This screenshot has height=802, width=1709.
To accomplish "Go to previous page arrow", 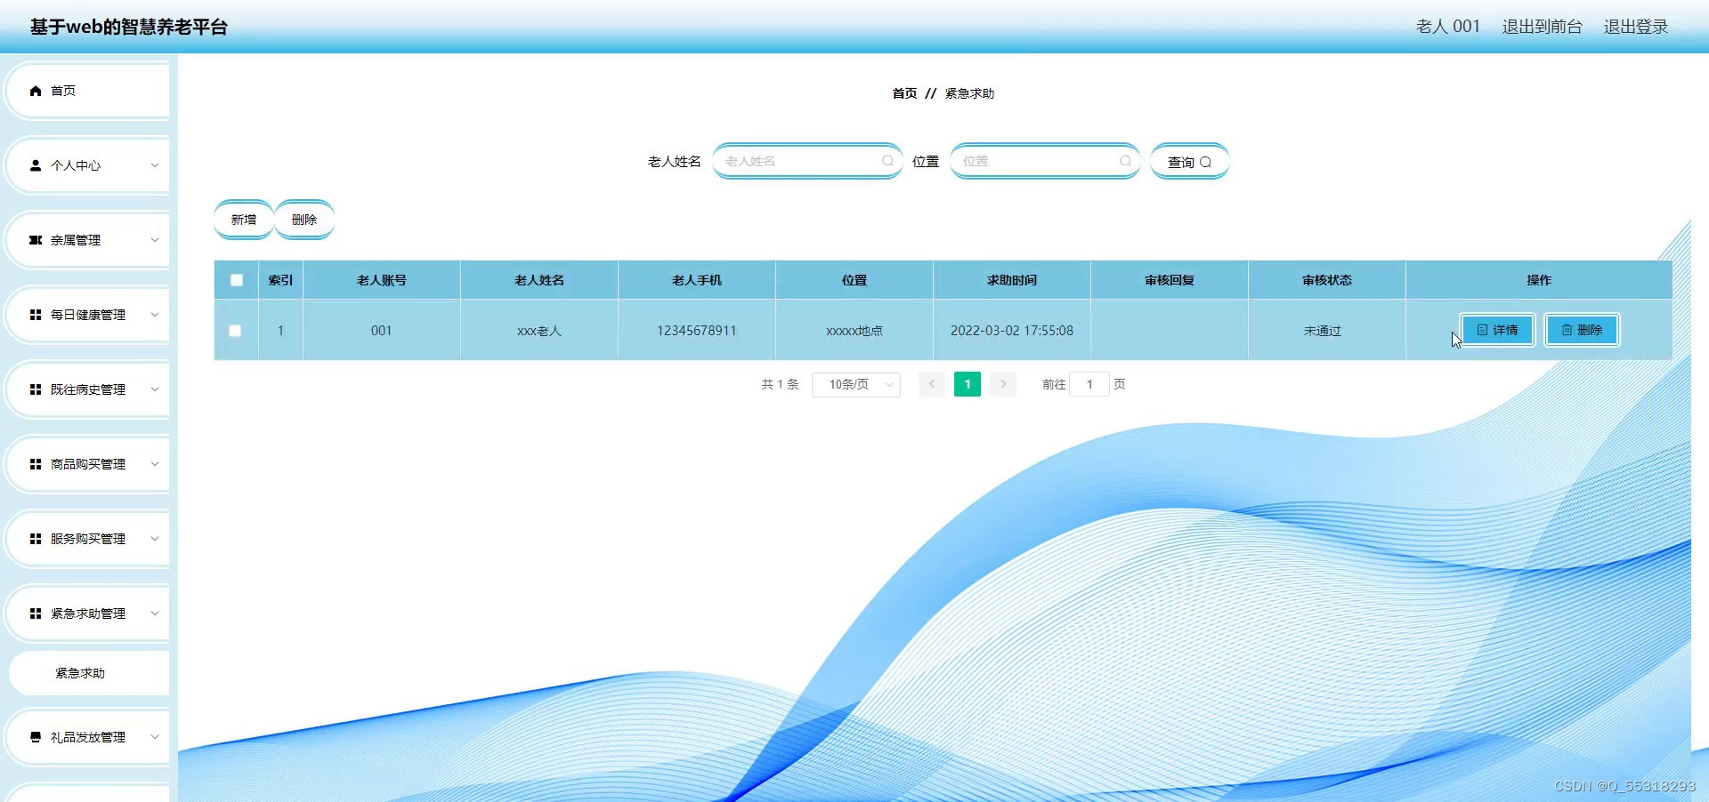I will (x=932, y=384).
